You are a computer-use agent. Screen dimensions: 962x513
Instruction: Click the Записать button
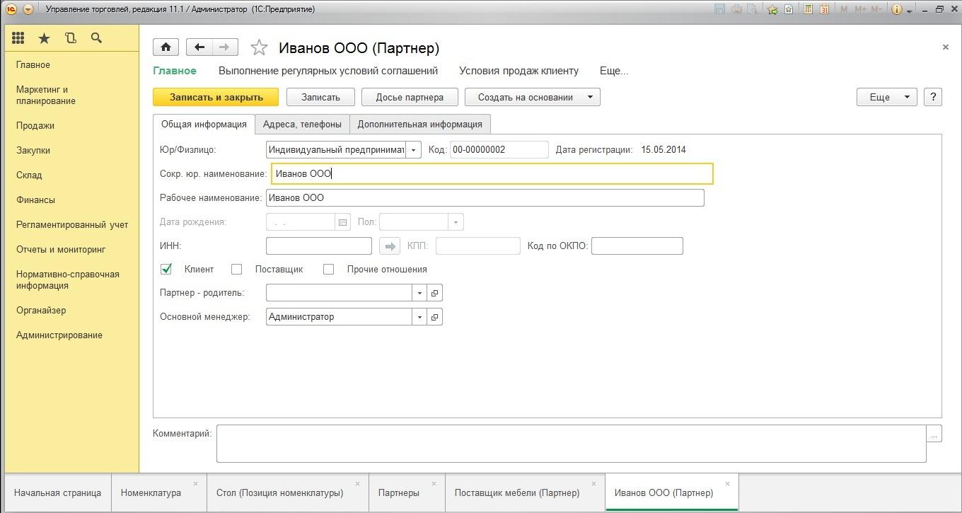coord(320,97)
